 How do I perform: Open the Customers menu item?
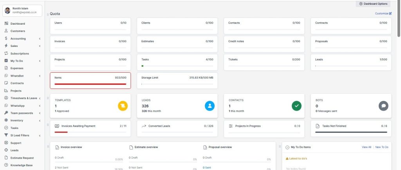pyautogui.click(x=18, y=31)
